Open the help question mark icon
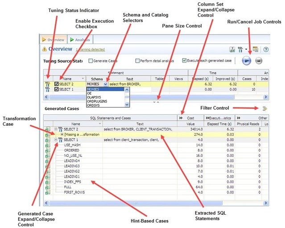Viewport: 285px width, 228px height. (266, 49)
